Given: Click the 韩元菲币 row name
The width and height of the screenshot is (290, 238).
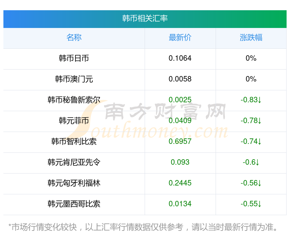Looking at the screenshot, I should 74,121.
